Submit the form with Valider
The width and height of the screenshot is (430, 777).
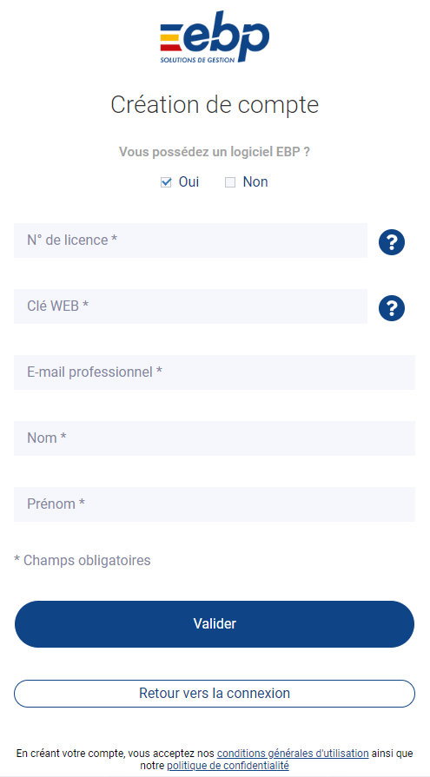215,624
